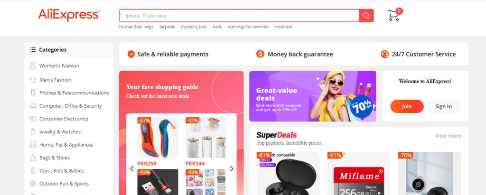Click the Join button
Image resolution: width=486 pixels, height=195 pixels.
click(x=407, y=106)
